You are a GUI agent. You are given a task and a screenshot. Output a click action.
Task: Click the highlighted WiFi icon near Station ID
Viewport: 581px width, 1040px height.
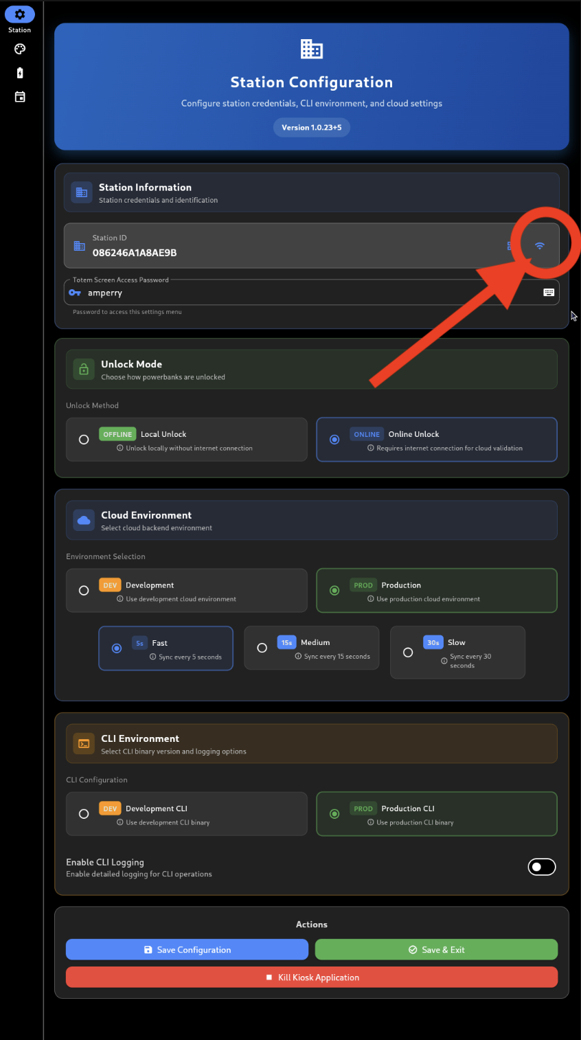pos(540,245)
